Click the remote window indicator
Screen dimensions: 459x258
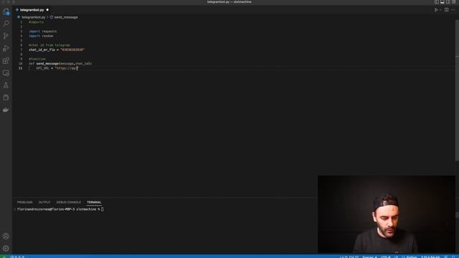(x=4, y=257)
